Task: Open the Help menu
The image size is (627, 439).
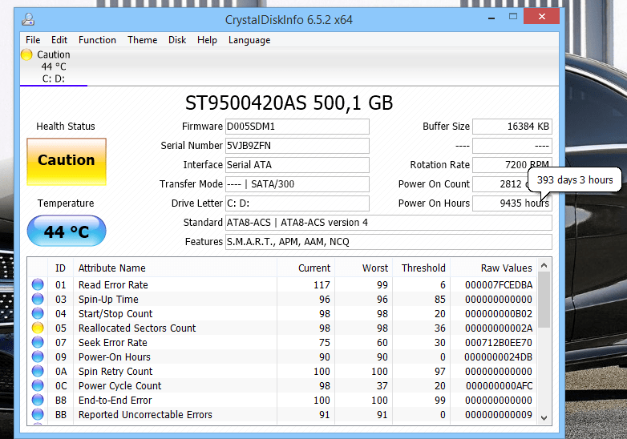Action: (x=207, y=40)
